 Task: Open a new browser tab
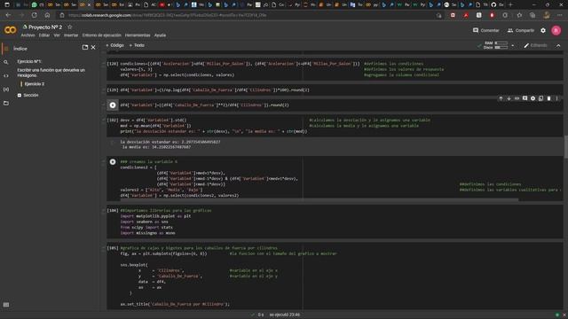pos(510,4)
